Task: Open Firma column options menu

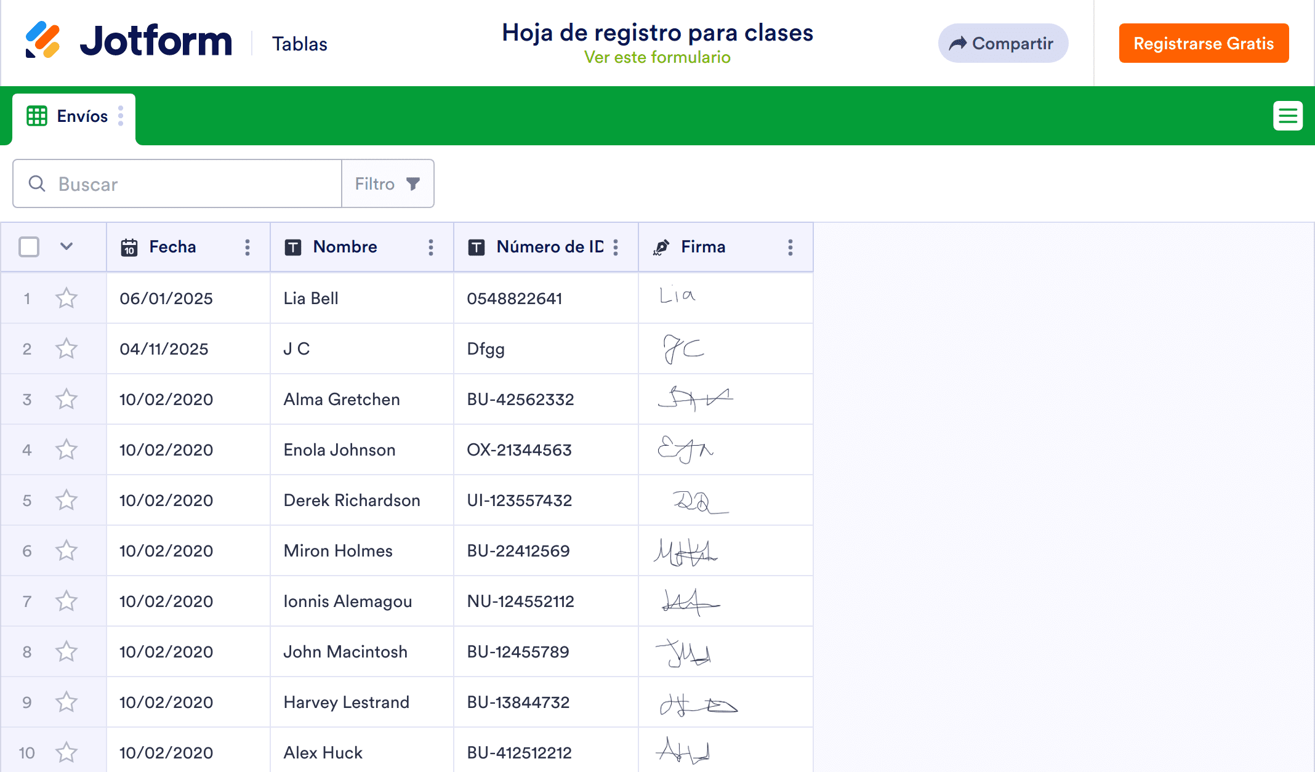Action: (790, 247)
